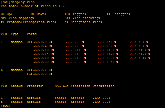This screenshot has width=165, height=108.
Task: Click the 'Description' column header
Action: 104,86
